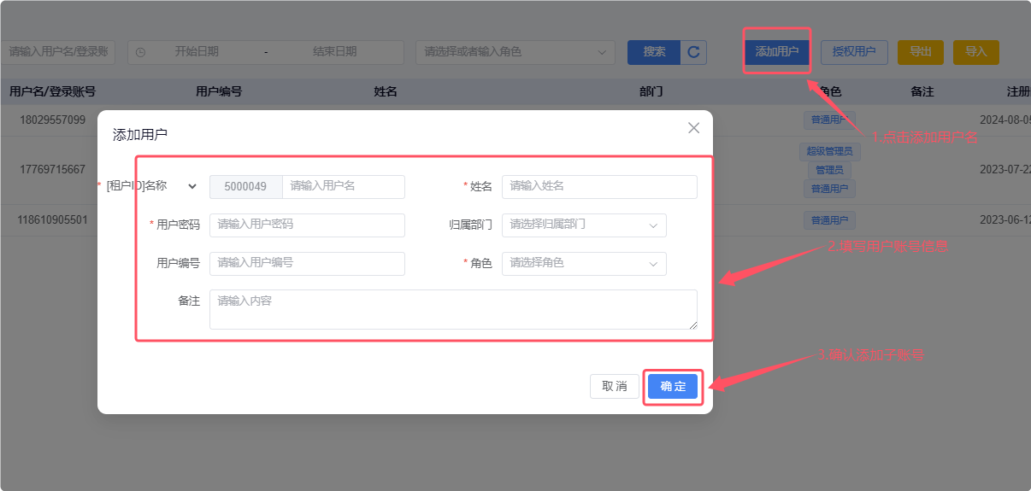Screen dimensions: 1031x491
Task: Expand the 归属部门 dropdown
Action: click(x=653, y=225)
